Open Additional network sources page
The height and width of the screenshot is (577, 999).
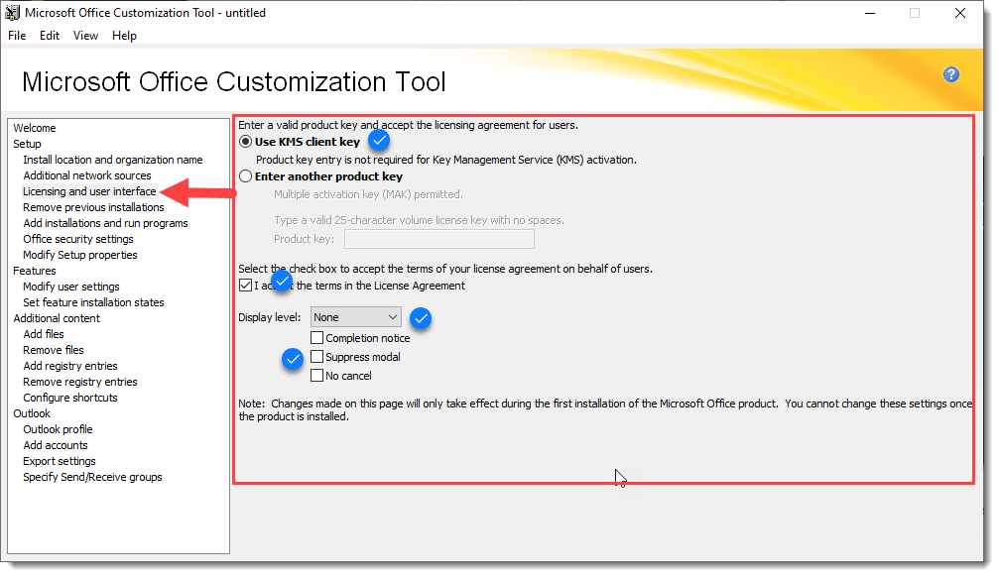(87, 175)
